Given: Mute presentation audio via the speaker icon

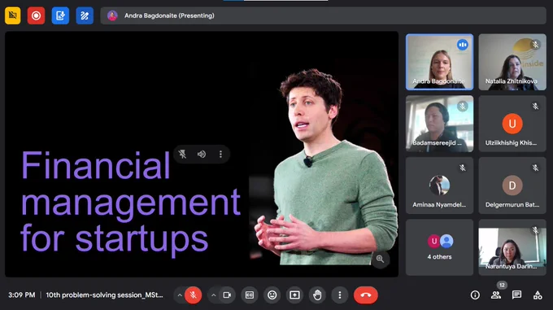Looking at the screenshot, I should [x=202, y=154].
